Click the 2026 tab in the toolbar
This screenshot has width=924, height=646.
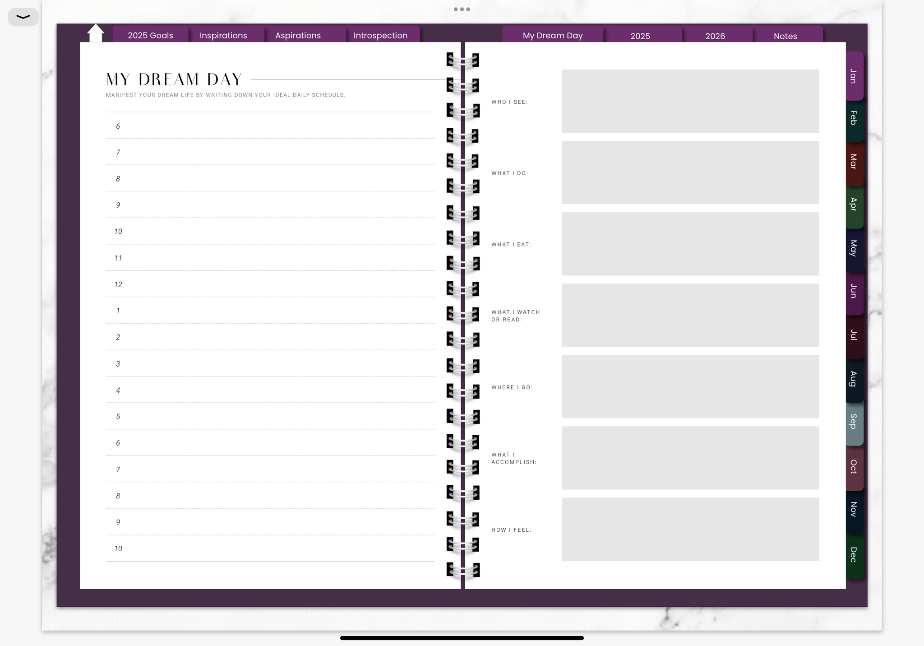coord(716,36)
